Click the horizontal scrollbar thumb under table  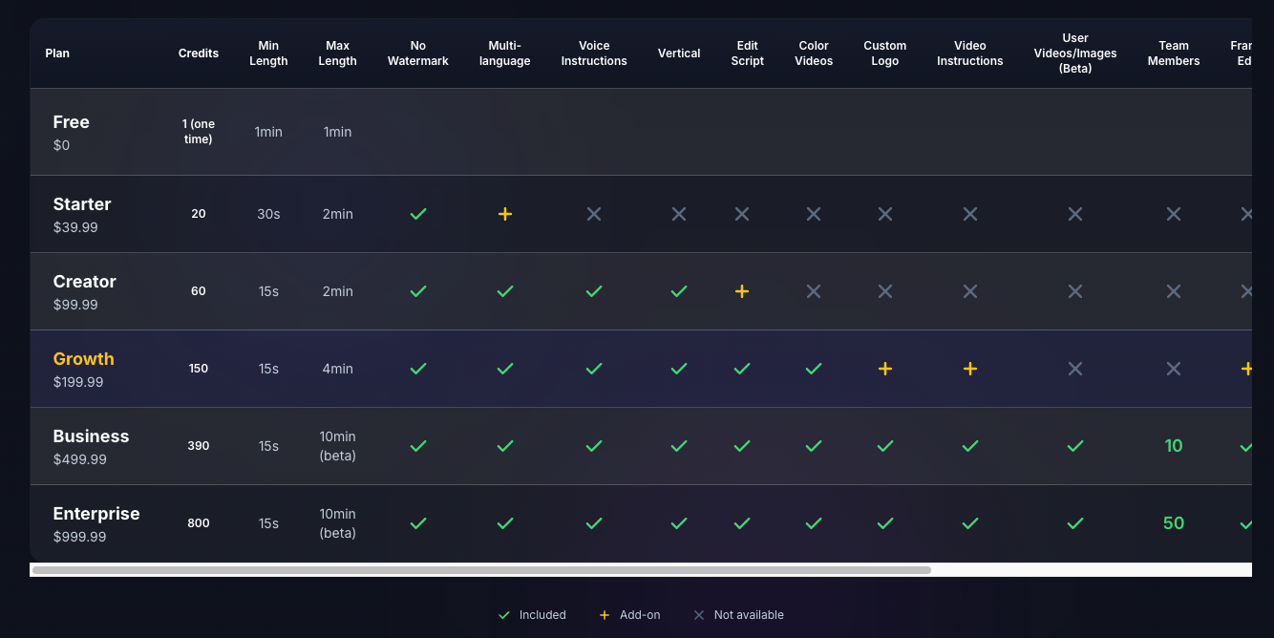(481, 570)
